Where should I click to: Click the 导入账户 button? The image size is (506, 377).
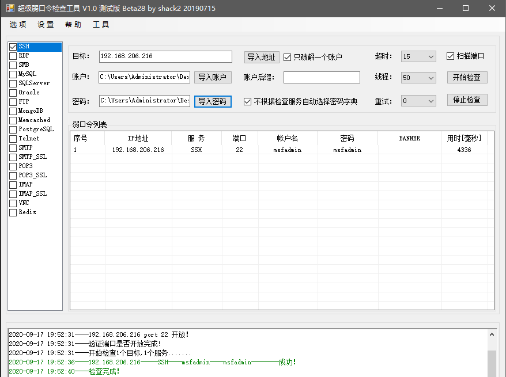tap(213, 77)
